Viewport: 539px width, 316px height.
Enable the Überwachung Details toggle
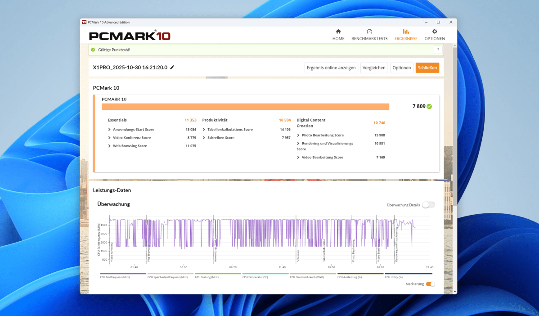point(428,204)
